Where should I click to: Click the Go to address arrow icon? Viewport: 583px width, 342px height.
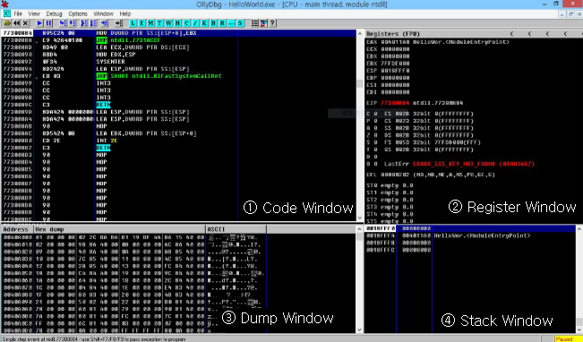118,23
